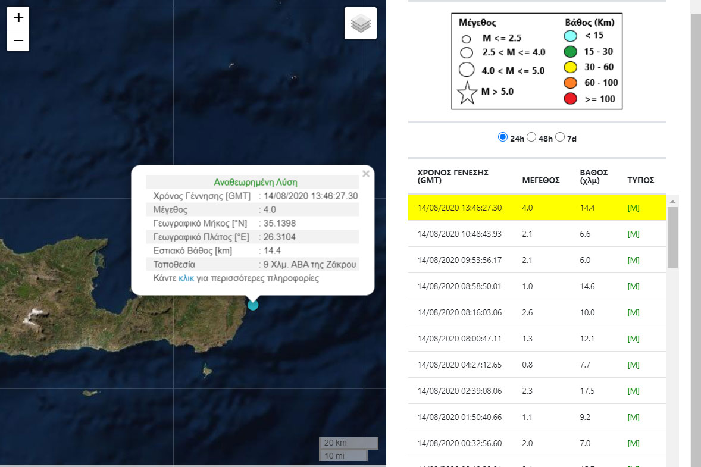Open the map layers selector
The width and height of the screenshot is (701, 467).
pyautogui.click(x=361, y=24)
